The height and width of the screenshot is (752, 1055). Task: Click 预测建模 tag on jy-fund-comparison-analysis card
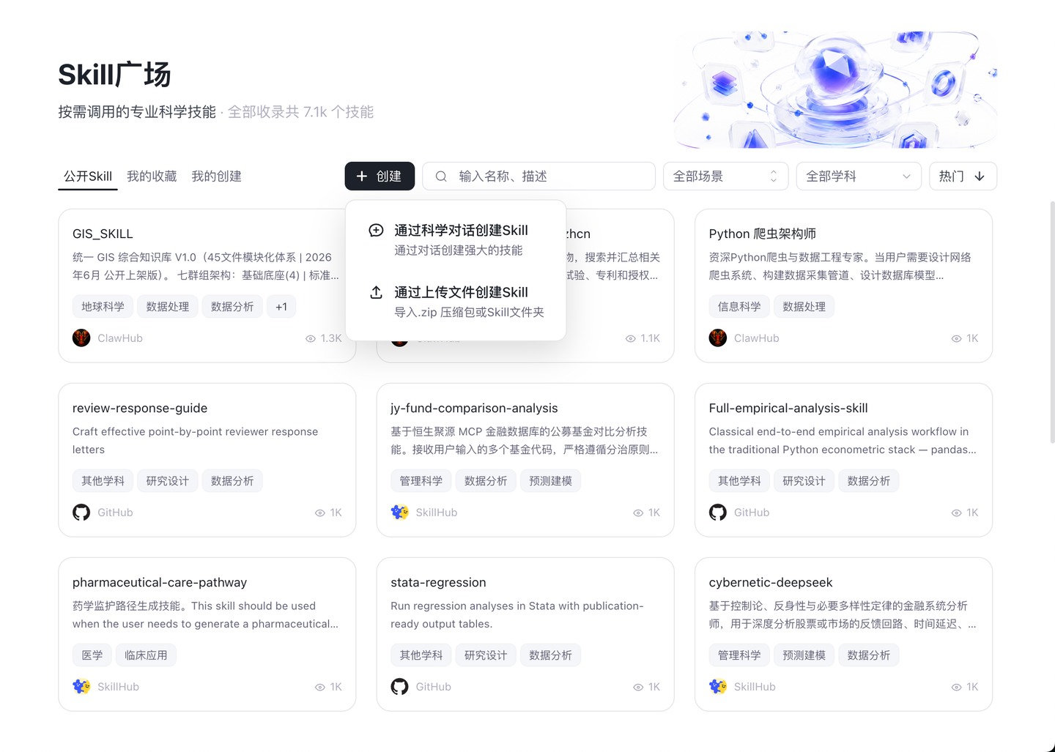(x=550, y=481)
